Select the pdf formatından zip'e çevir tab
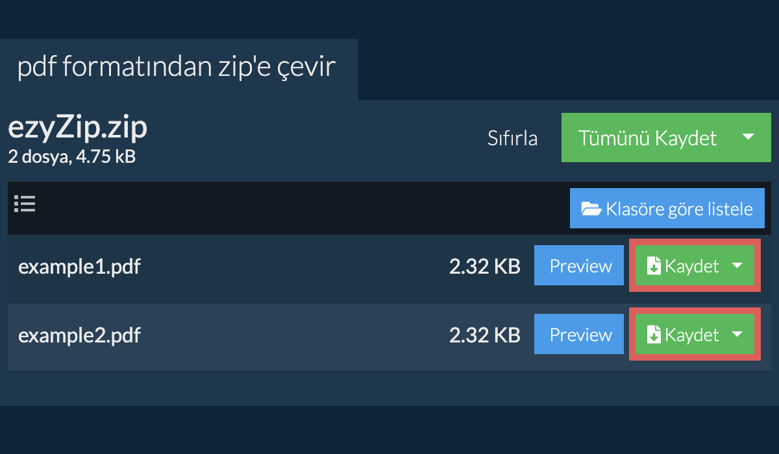 (x=177, y=67)
